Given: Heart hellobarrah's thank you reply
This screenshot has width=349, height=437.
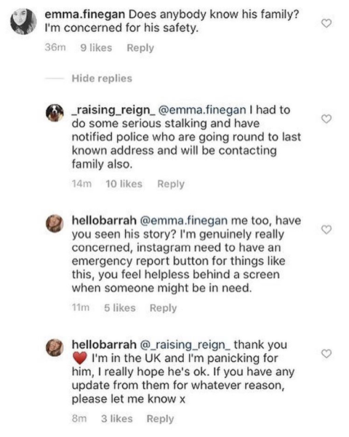Looking at the screenshot, I should click(326, 354).
